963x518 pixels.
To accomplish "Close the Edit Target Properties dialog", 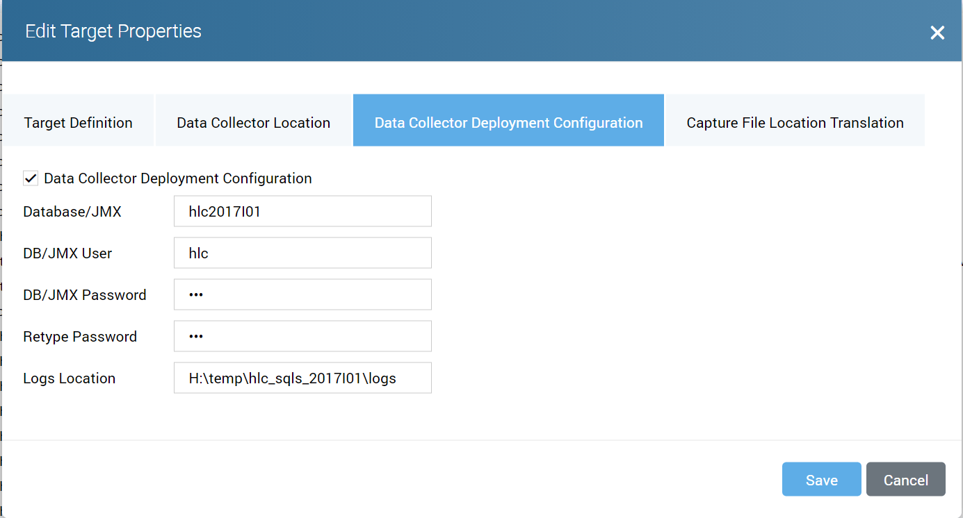I will (x=937, y=33).
